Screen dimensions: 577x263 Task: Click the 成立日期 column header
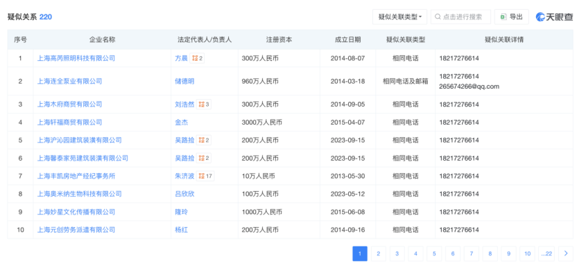[x=347, y=39]
